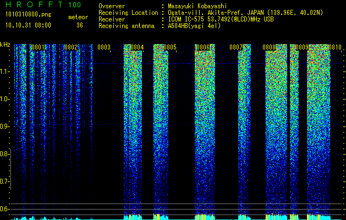Click the 0807 time marker

[236, 47]
